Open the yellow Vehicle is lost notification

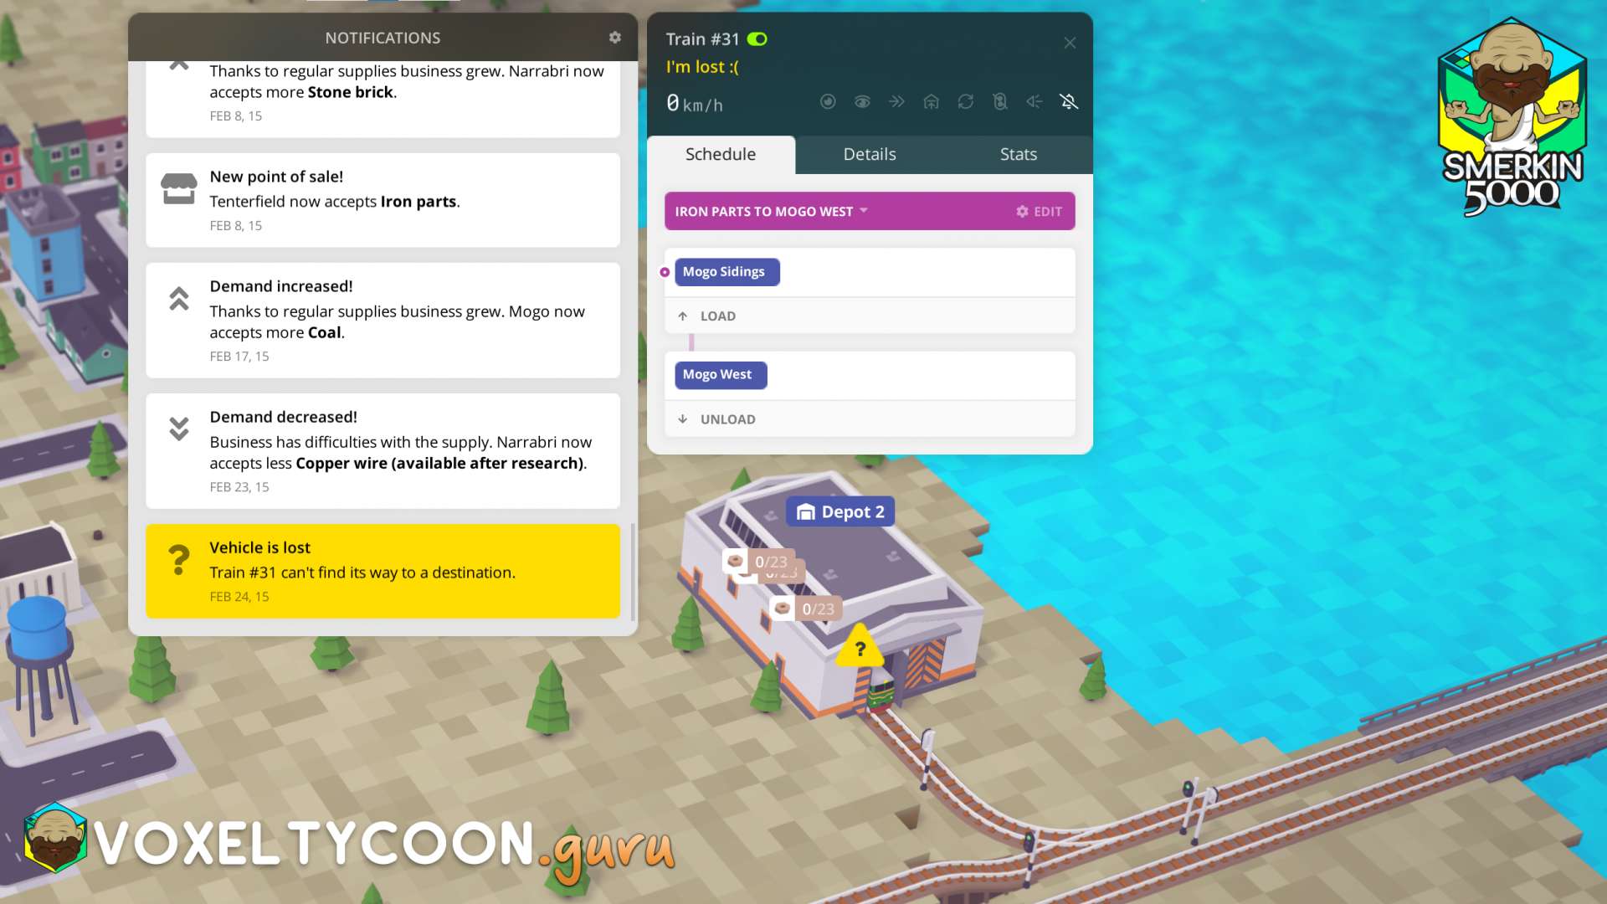pos(382,572)
